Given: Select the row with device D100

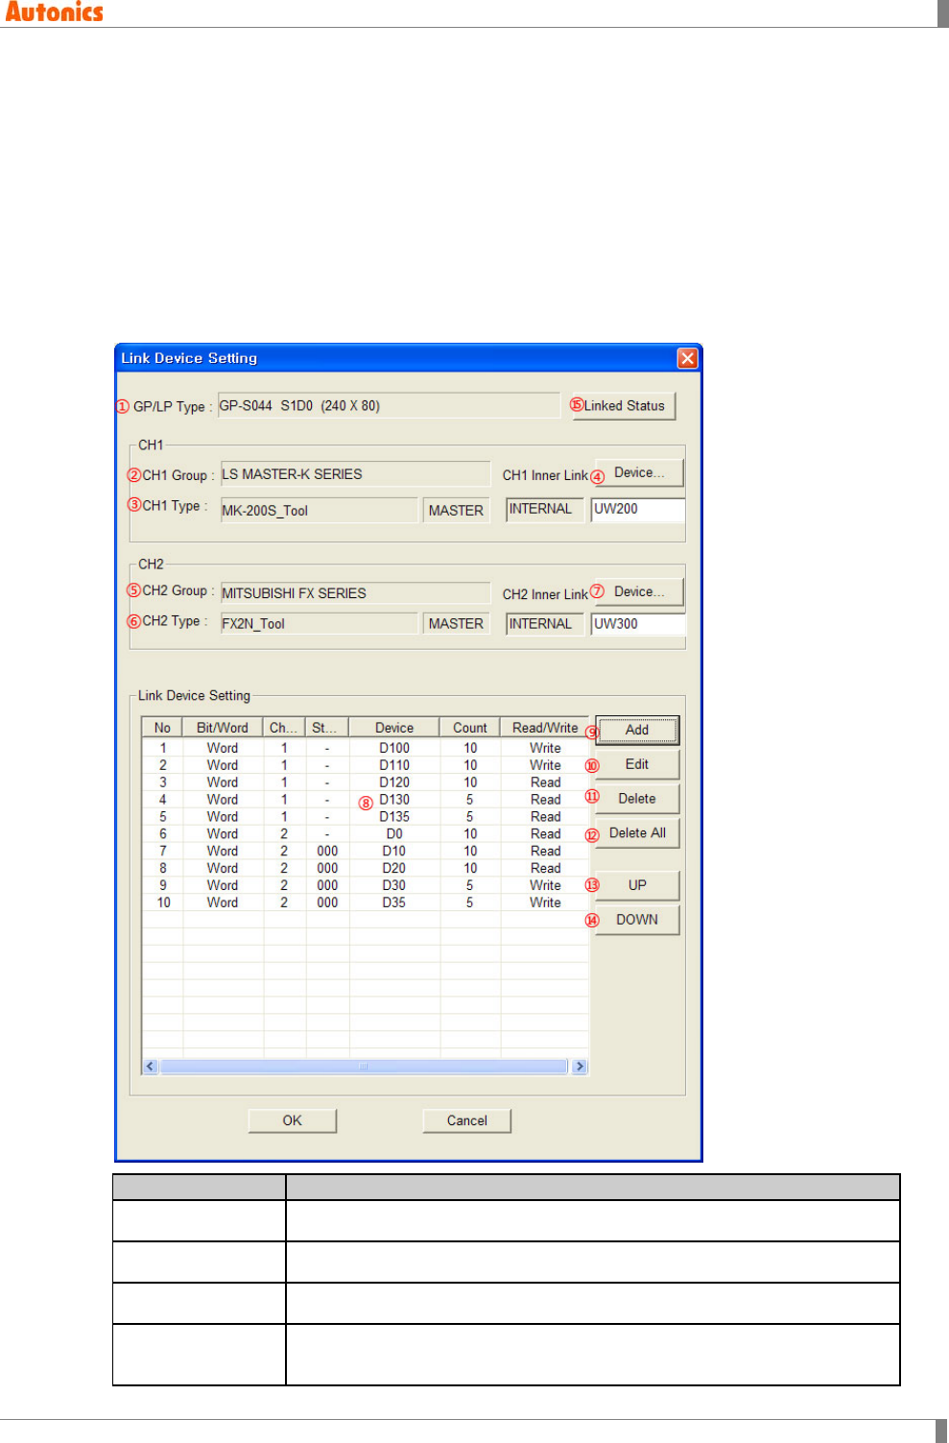Looking at the screenshot, I should point(365,748).
